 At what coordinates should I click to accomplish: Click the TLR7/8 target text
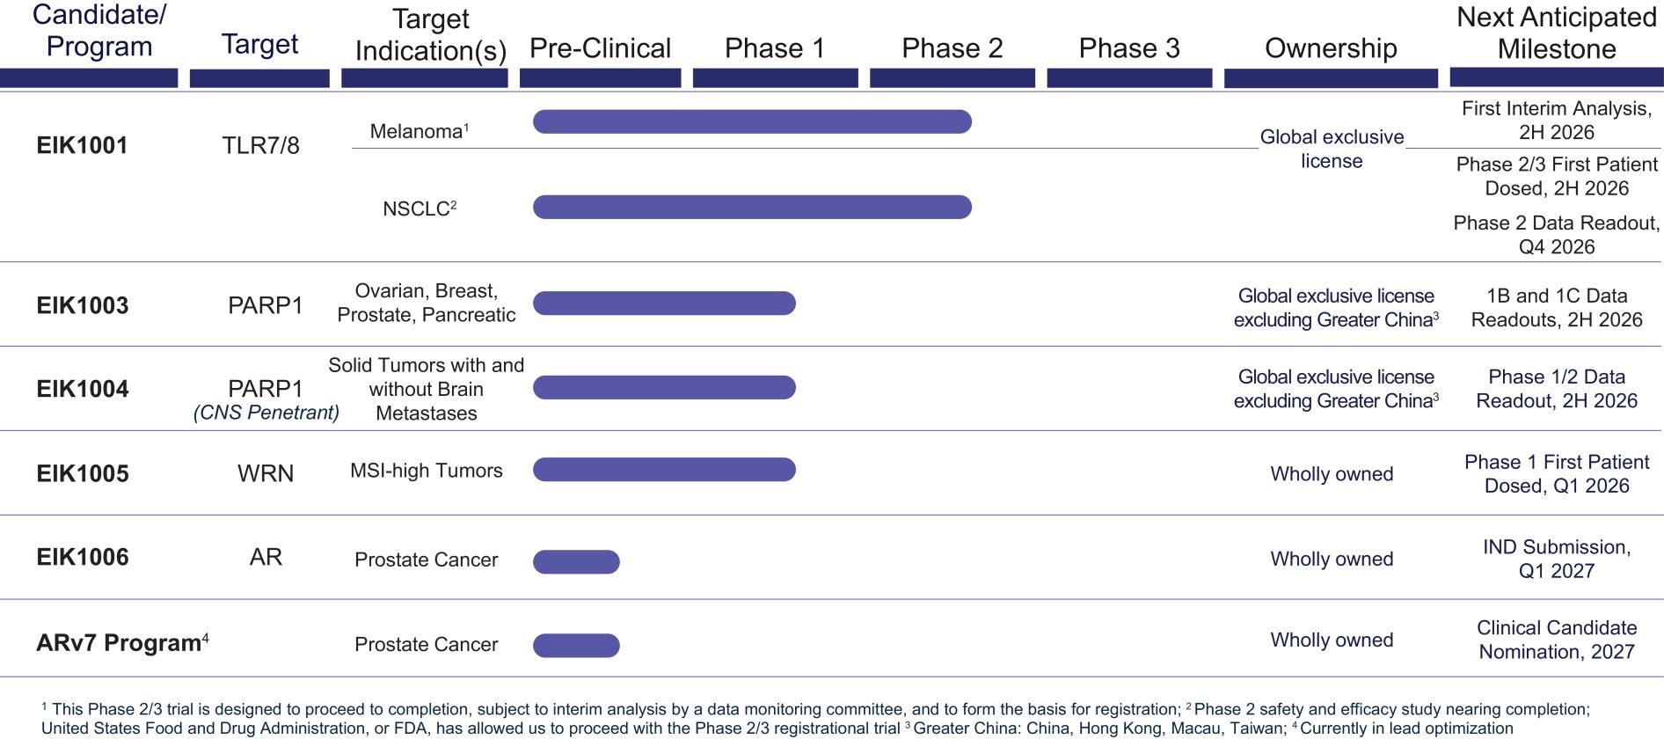point(260,145)
